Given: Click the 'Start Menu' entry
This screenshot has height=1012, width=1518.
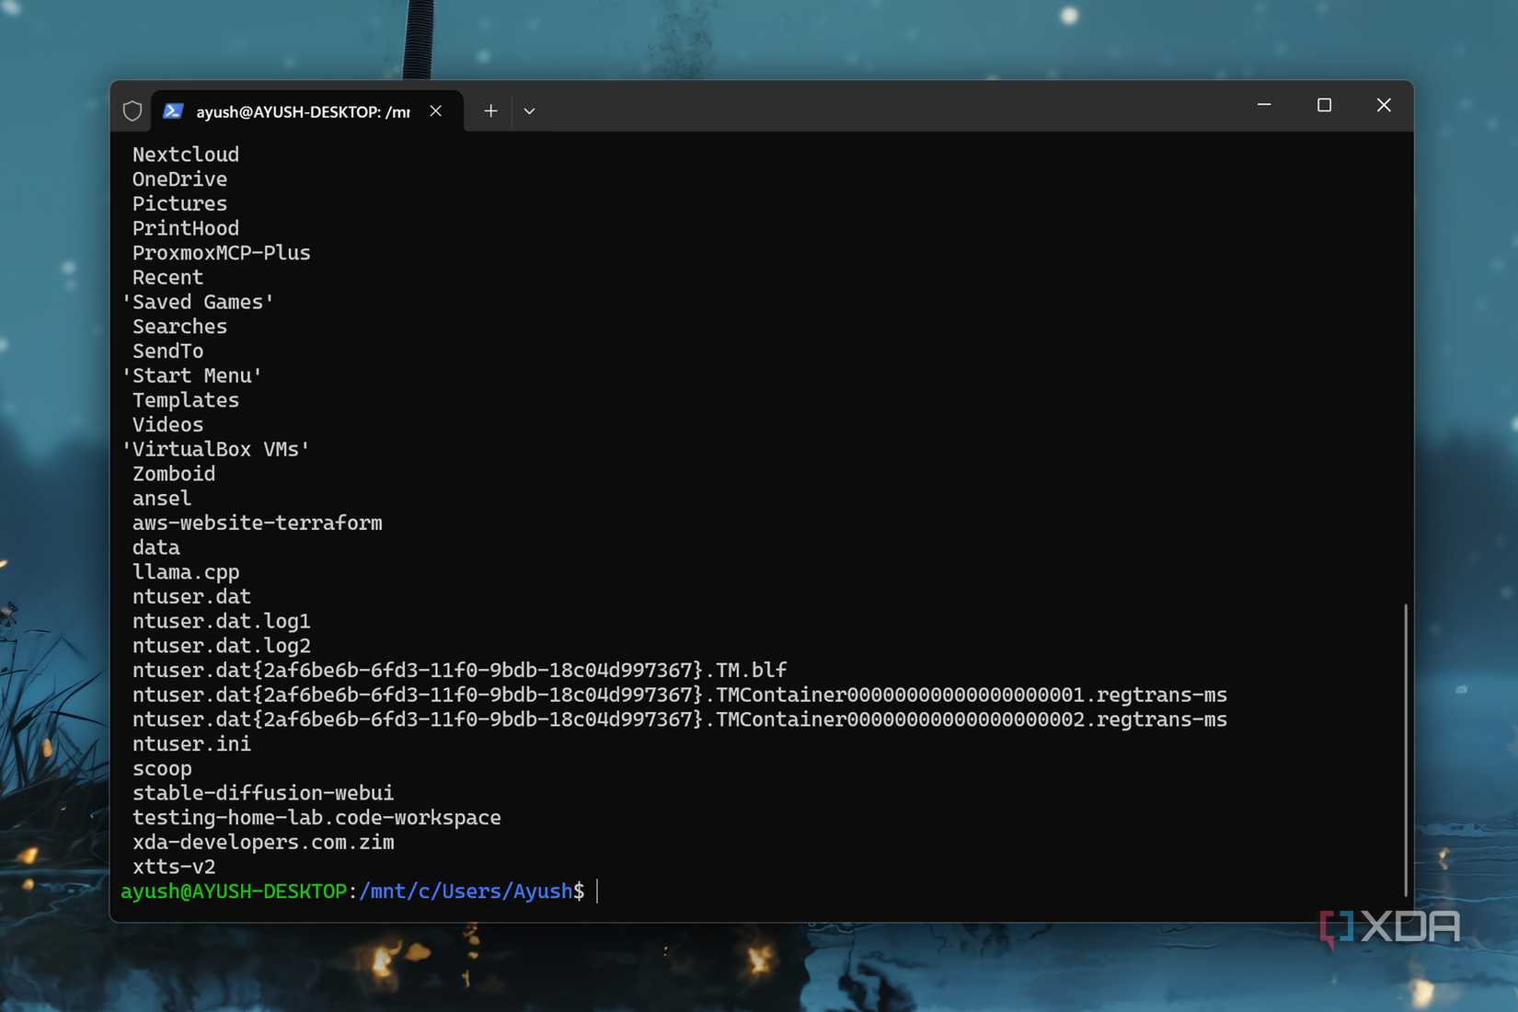Looking at the screenshot, I should click(191, 375).
